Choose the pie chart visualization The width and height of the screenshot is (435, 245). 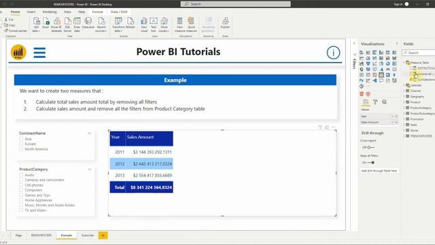[381, 64]
